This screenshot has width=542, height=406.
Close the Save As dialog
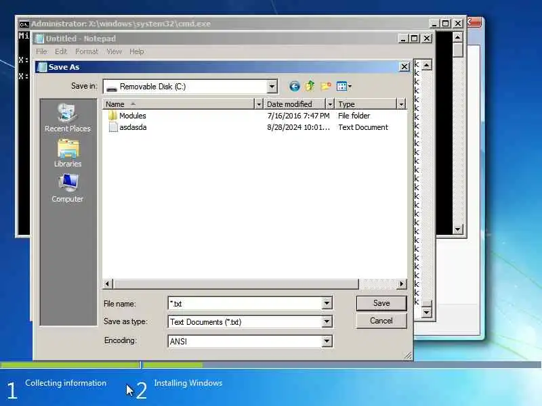point(404,66)
